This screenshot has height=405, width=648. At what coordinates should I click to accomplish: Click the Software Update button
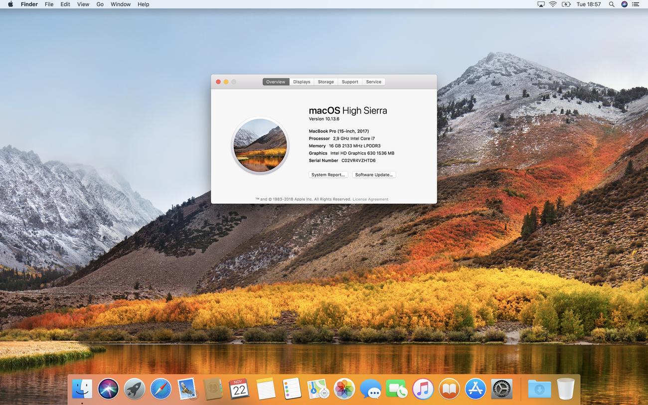[374, 175]
